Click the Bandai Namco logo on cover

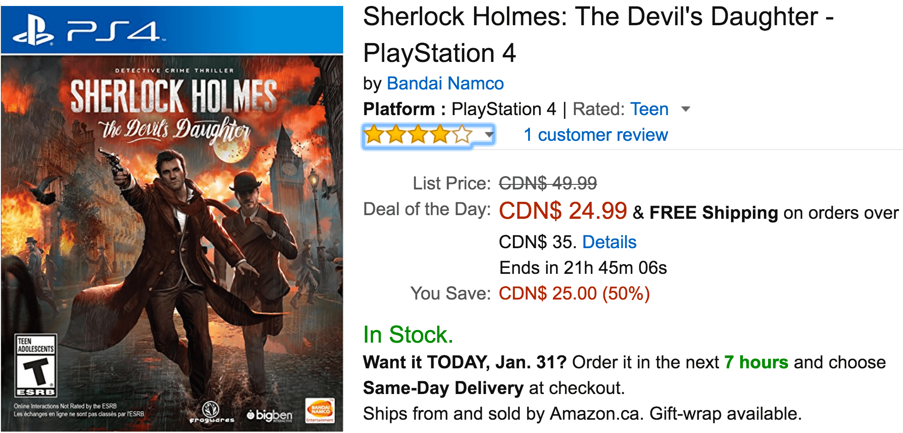click(320, 411)
